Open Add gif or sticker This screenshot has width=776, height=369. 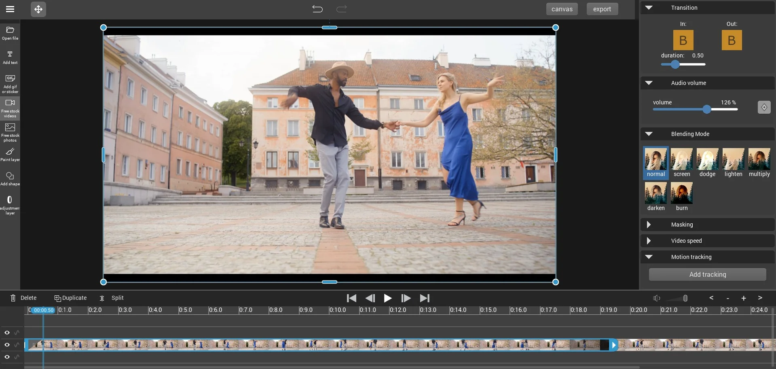pyautogui.click(x=10, y=84)
